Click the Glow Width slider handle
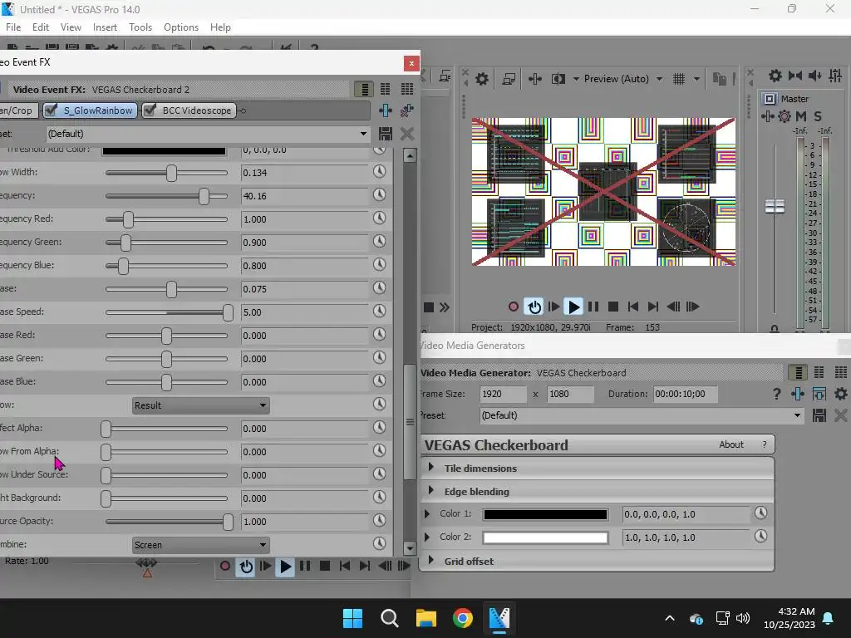The width and height of the screenshot is (851, 638). pyautogui.click(x=171, y=173)
